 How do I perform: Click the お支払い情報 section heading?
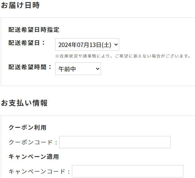24,103
